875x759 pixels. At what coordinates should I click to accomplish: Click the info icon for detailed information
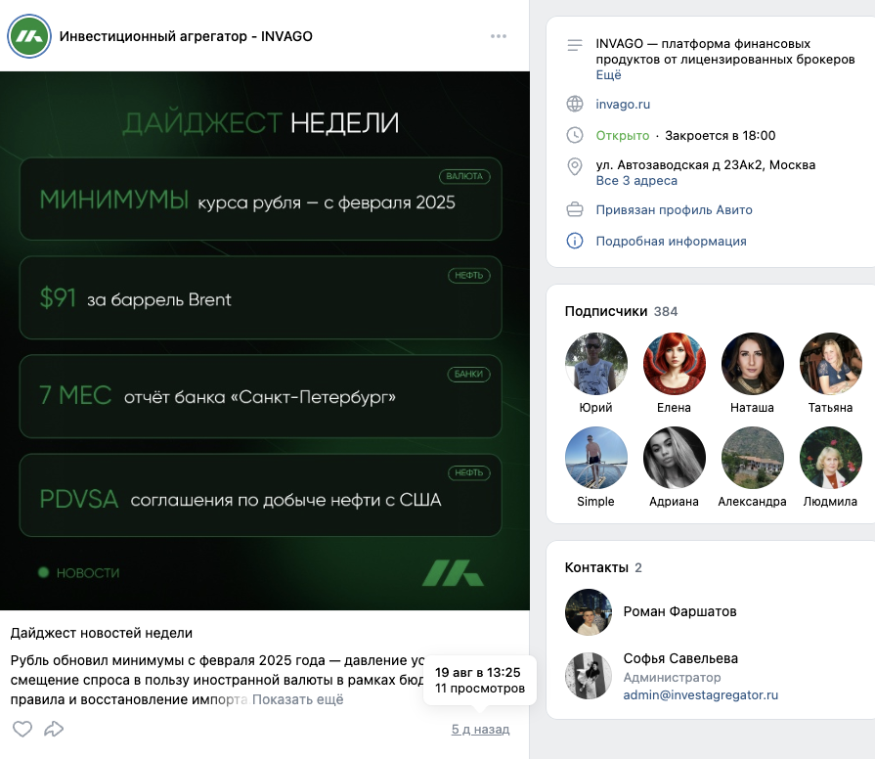[575, 241]
